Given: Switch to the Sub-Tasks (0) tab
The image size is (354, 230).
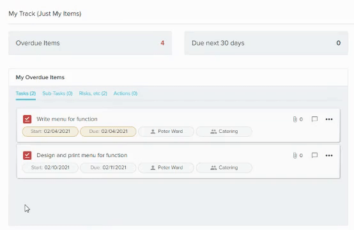Looking at the screenshot, I should click(58, 93).
